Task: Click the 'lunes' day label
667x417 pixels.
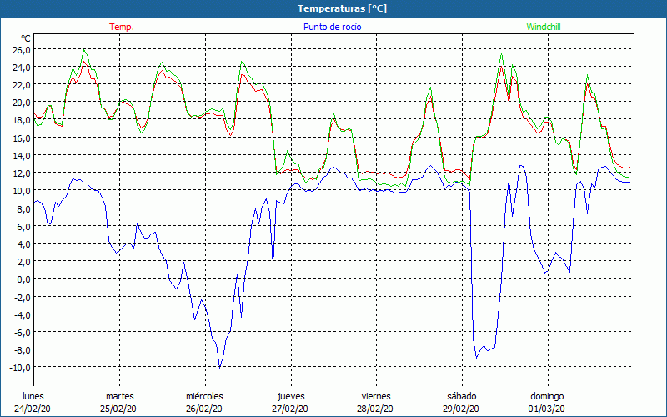Action: click(33, 396)
